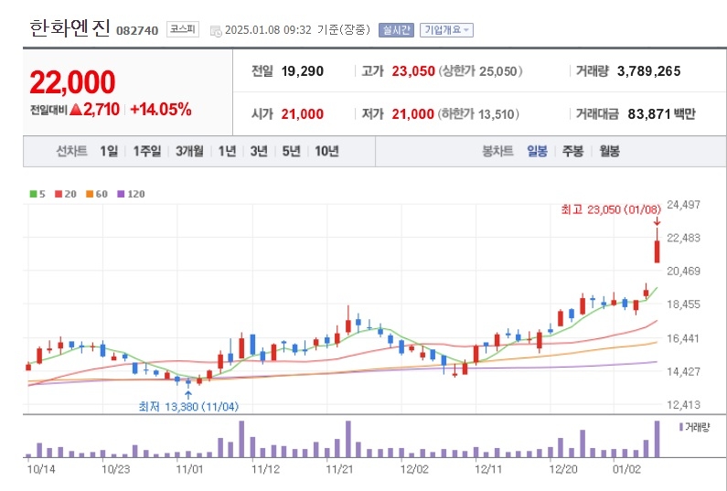Click the 18,455 price axis label

point(683,304)
